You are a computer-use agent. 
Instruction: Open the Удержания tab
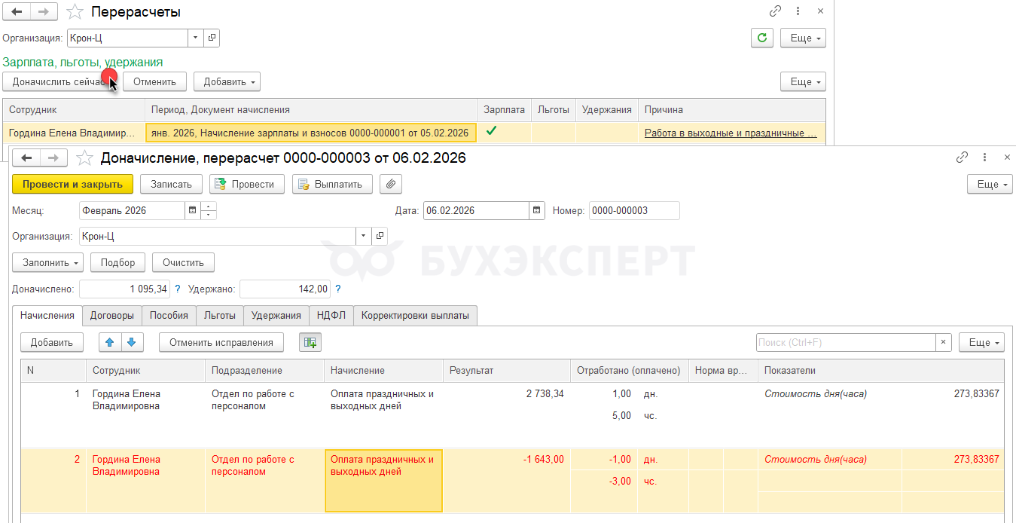(276, 316)
